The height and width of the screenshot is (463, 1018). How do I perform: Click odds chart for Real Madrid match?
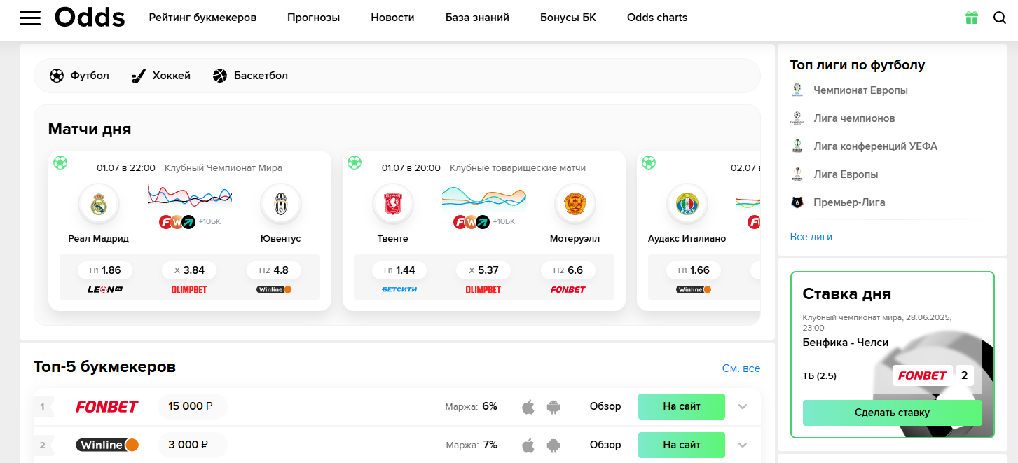pyautogui.click(x=189, y=196)
